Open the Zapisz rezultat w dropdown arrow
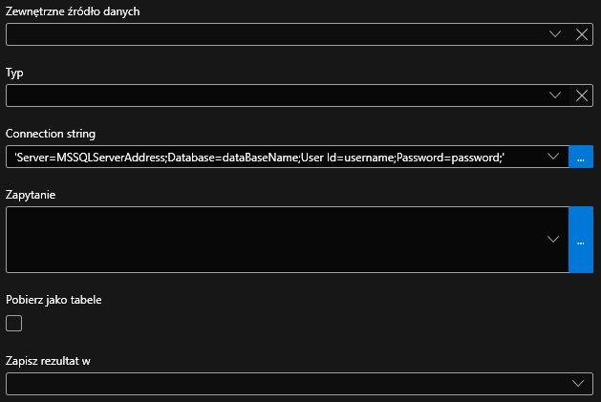 [578, 384]
